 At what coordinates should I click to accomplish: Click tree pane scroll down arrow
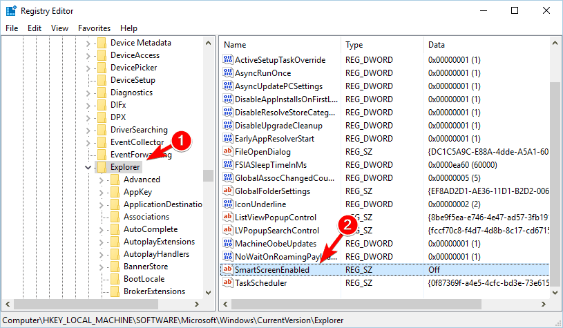point(208,293)
